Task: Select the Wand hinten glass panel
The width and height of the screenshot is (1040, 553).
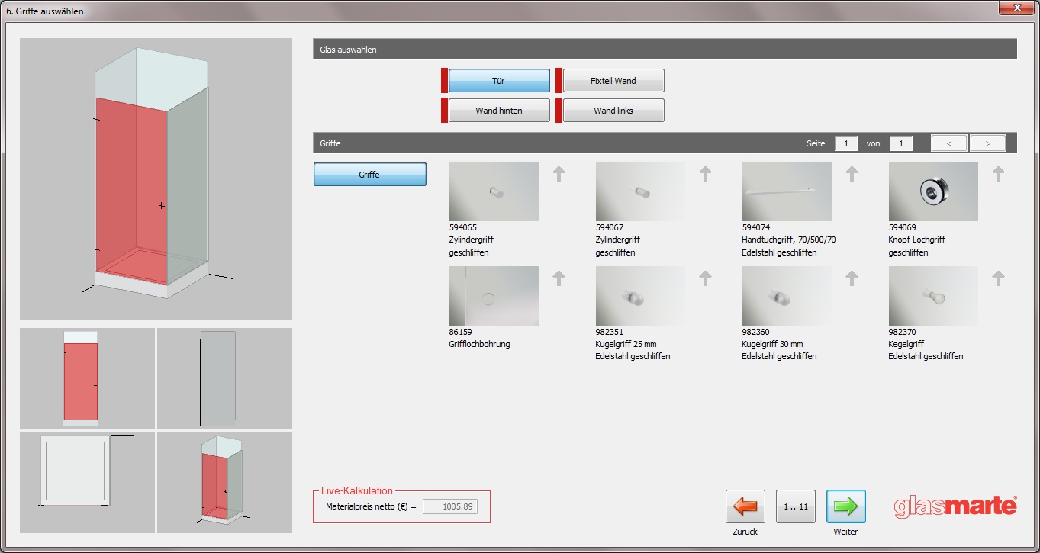Action: click(x=498, y=111)
